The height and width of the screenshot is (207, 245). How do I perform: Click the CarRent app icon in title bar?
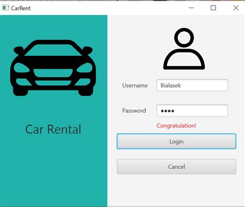[x=5, y=8]
